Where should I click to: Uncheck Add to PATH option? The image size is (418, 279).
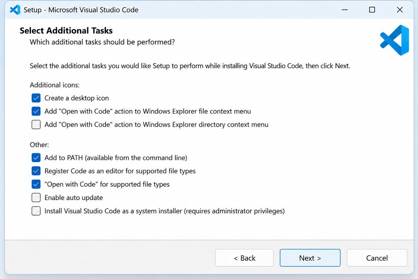point(36,158)
